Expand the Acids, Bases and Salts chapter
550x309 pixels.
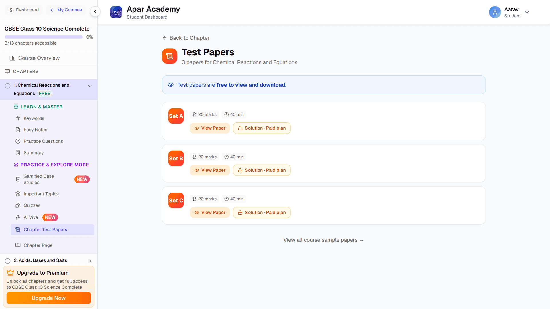pos(90,261)
